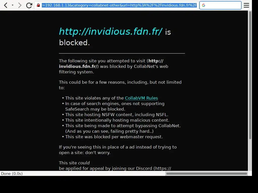Focus the Google search box
Viewport: 258px width, 193px height.
click(x=220, y=5)
